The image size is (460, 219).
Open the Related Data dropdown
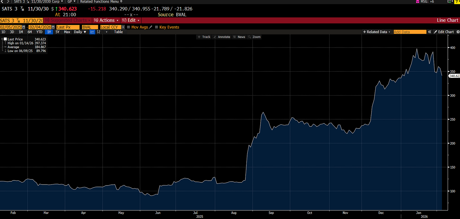(x=377, y=32)
